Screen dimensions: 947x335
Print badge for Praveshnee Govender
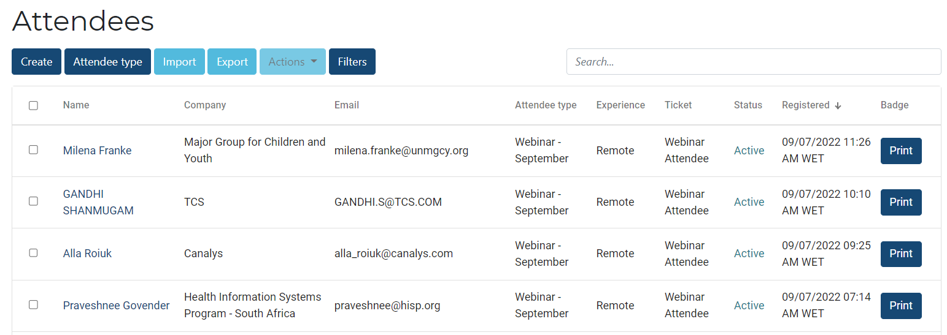point(900,306)
